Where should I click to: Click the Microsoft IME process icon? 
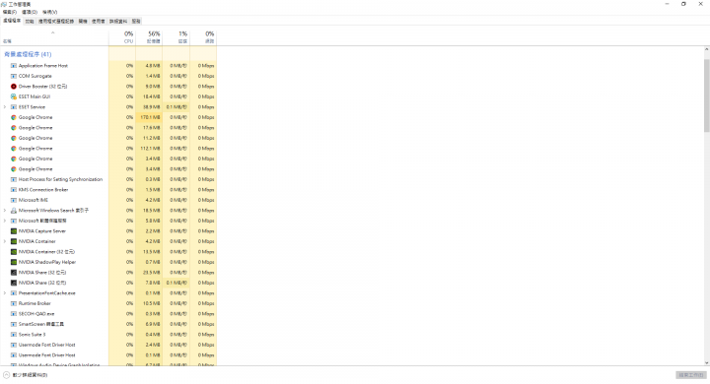pyautogui.click(x=14, y=200)
